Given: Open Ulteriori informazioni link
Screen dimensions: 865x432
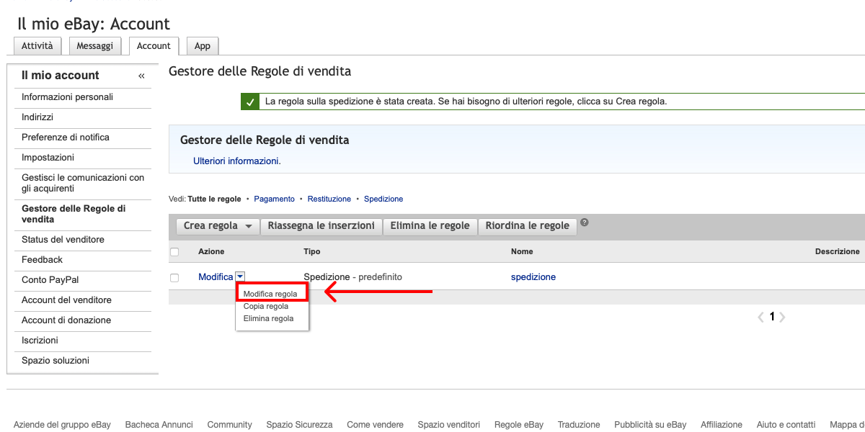Looking at the screenshot, I should pos(237,161).
